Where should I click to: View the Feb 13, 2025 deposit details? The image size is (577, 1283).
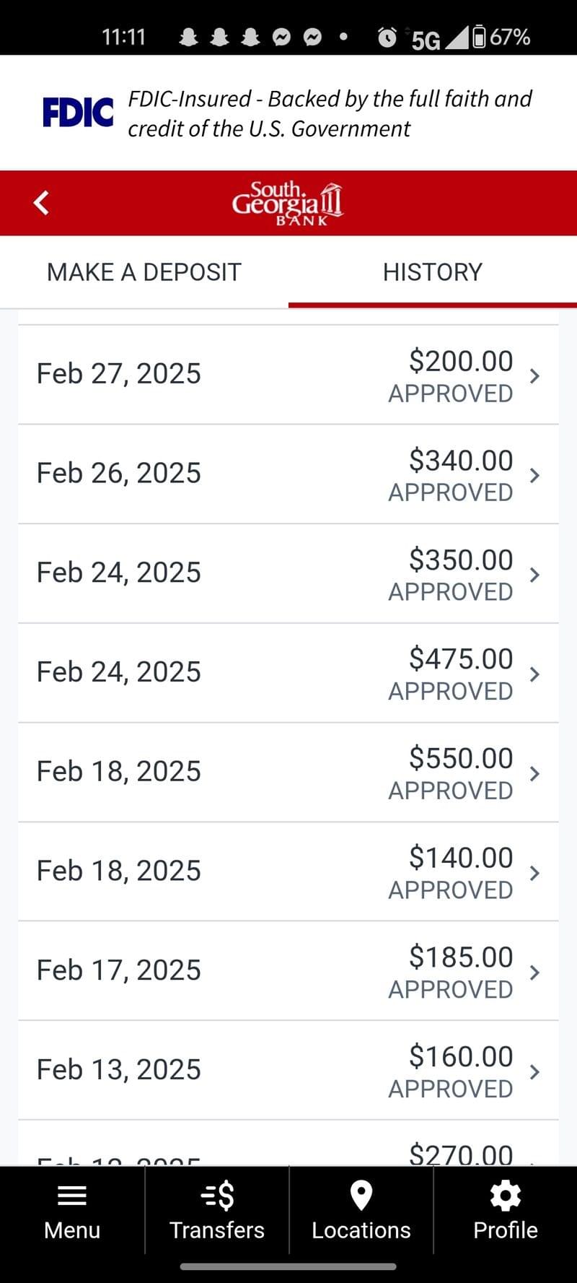[x=288, y=1071]
